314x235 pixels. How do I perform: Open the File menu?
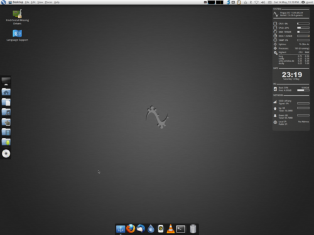pyautogui.click(x=27, y=3)
